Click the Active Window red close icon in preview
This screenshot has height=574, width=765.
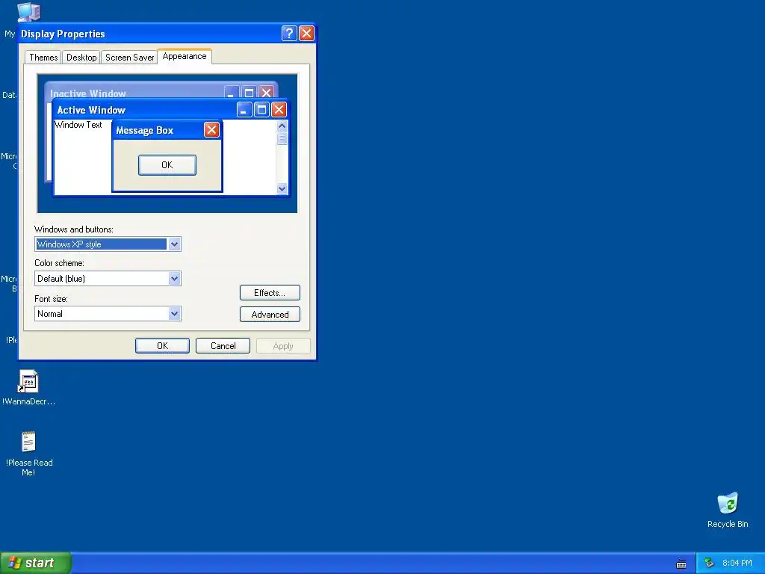click(279, 109)
